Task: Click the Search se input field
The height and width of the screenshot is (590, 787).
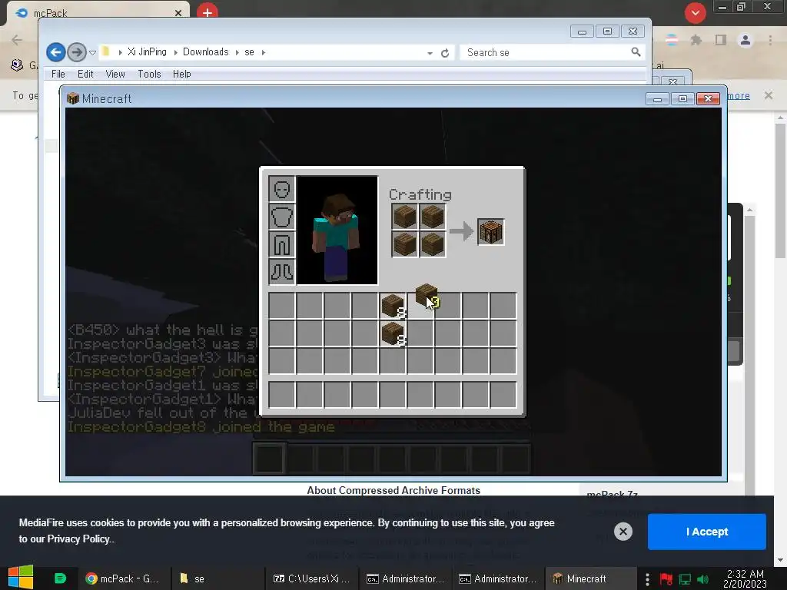Action: pyautogui.click(x=546, y=52)
